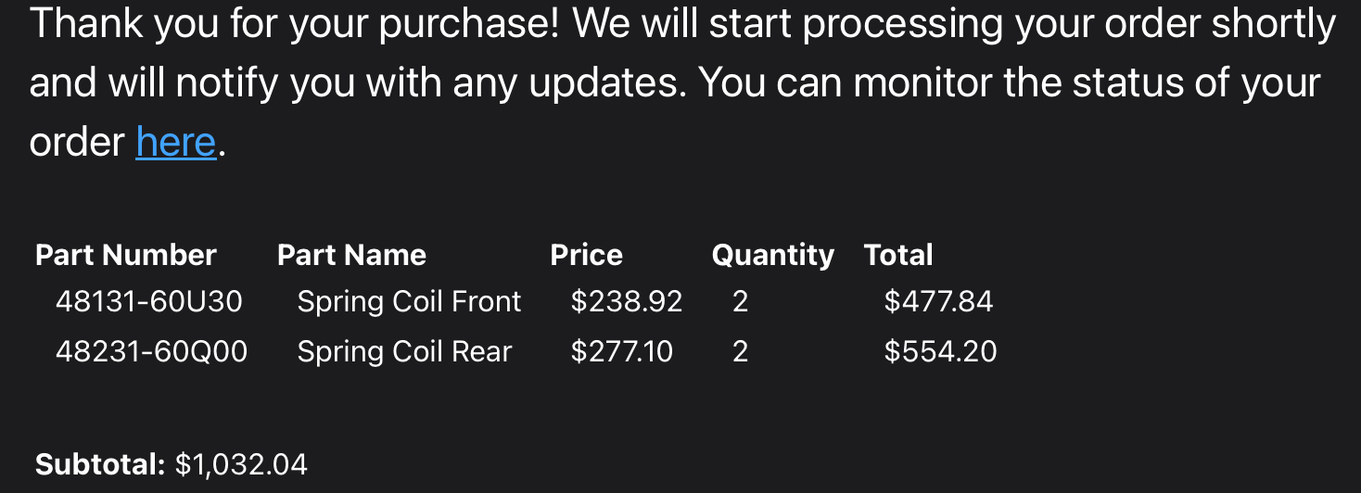Click the Subtotal label
Screen dimensions: 1361x493
(100, 464)
